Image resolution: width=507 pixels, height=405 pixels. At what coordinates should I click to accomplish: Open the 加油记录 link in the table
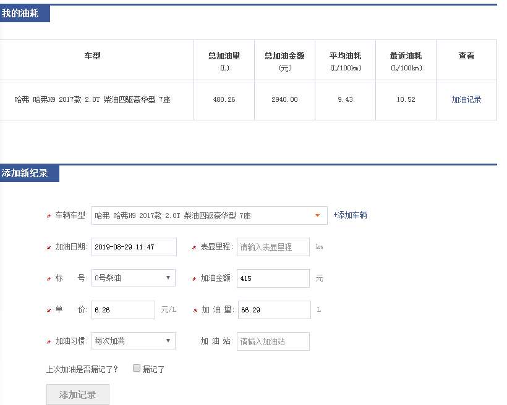pos(466,99)
